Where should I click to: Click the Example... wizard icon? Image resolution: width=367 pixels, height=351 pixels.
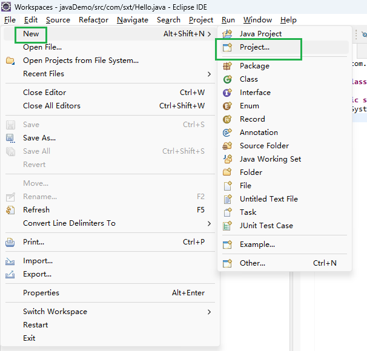[227, 244]
